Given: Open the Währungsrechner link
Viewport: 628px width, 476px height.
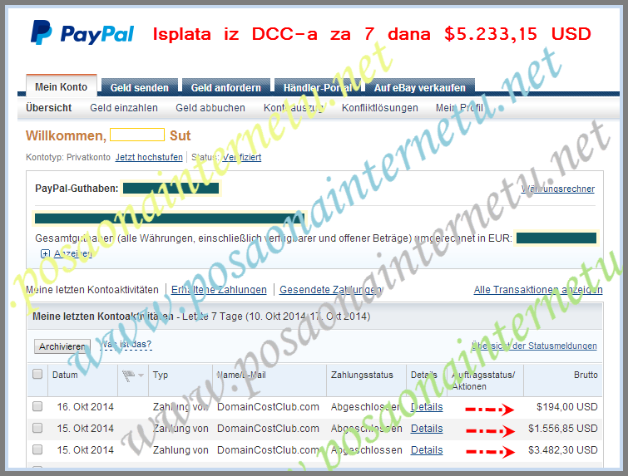Looking at the screenshot, I should pyautogui.click(x=558, y=189).
